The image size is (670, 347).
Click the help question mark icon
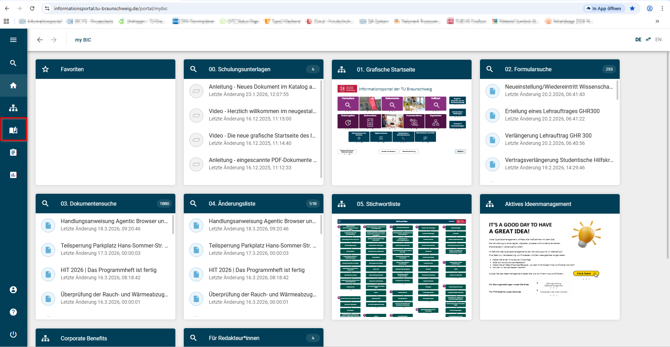[13, 312]
